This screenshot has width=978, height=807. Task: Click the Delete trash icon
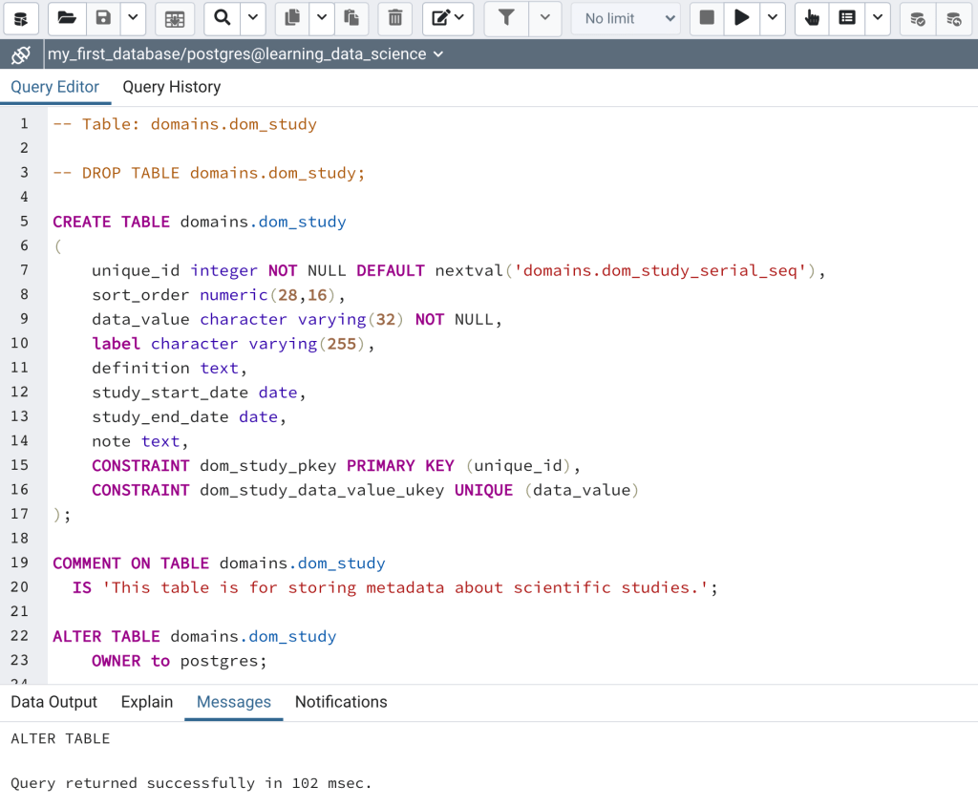(394, 18)
